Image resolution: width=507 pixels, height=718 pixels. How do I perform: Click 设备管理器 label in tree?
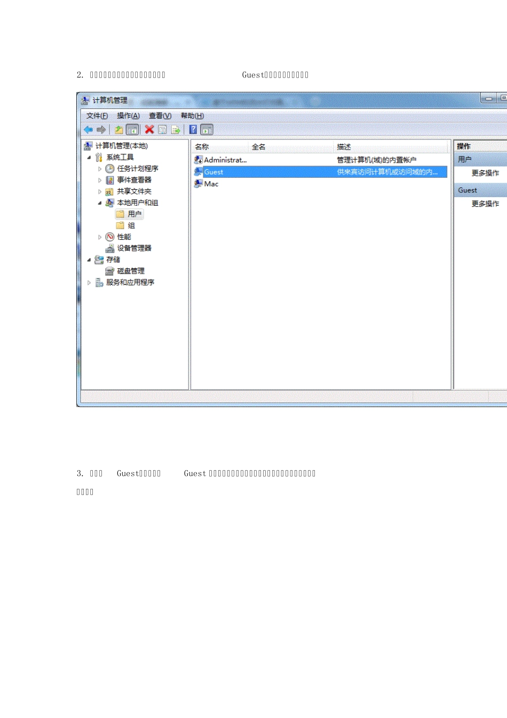pyautogui.click(x=134, y=248)
